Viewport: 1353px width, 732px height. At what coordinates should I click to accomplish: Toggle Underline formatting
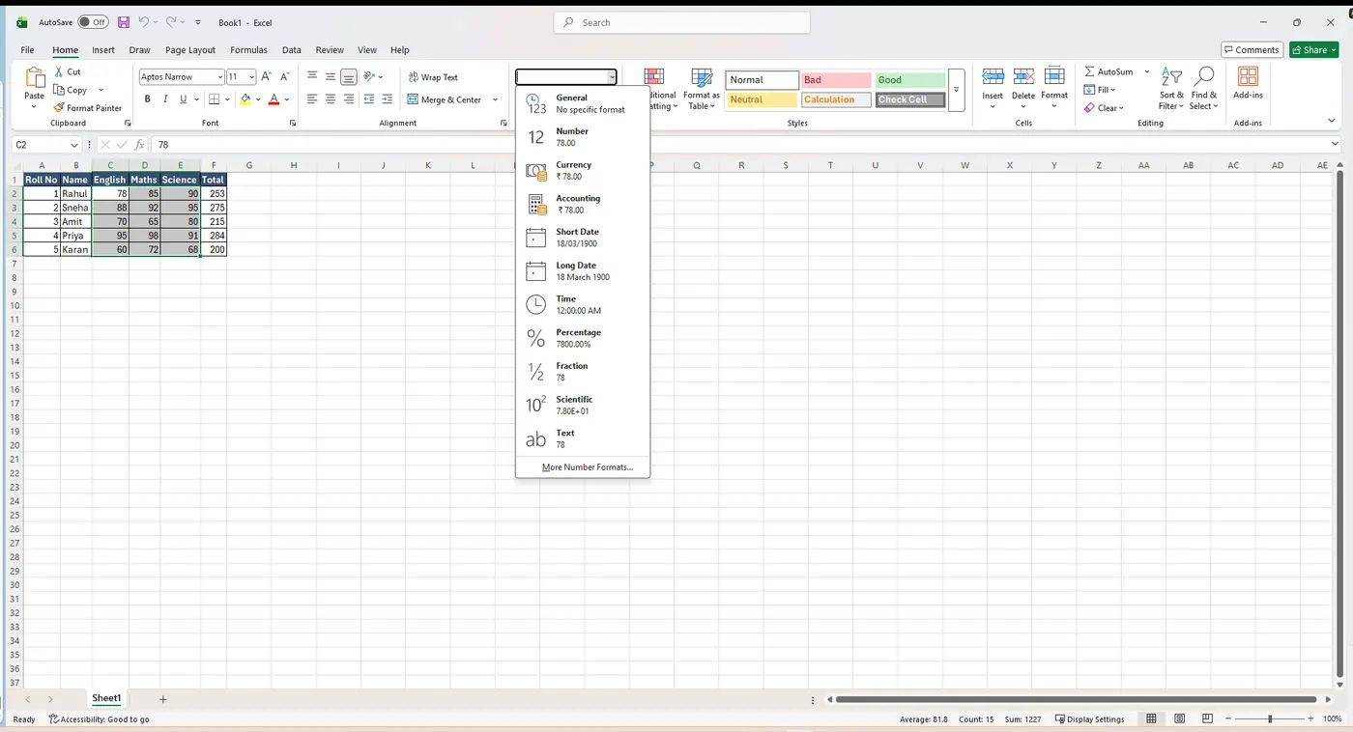click(183, 99)
